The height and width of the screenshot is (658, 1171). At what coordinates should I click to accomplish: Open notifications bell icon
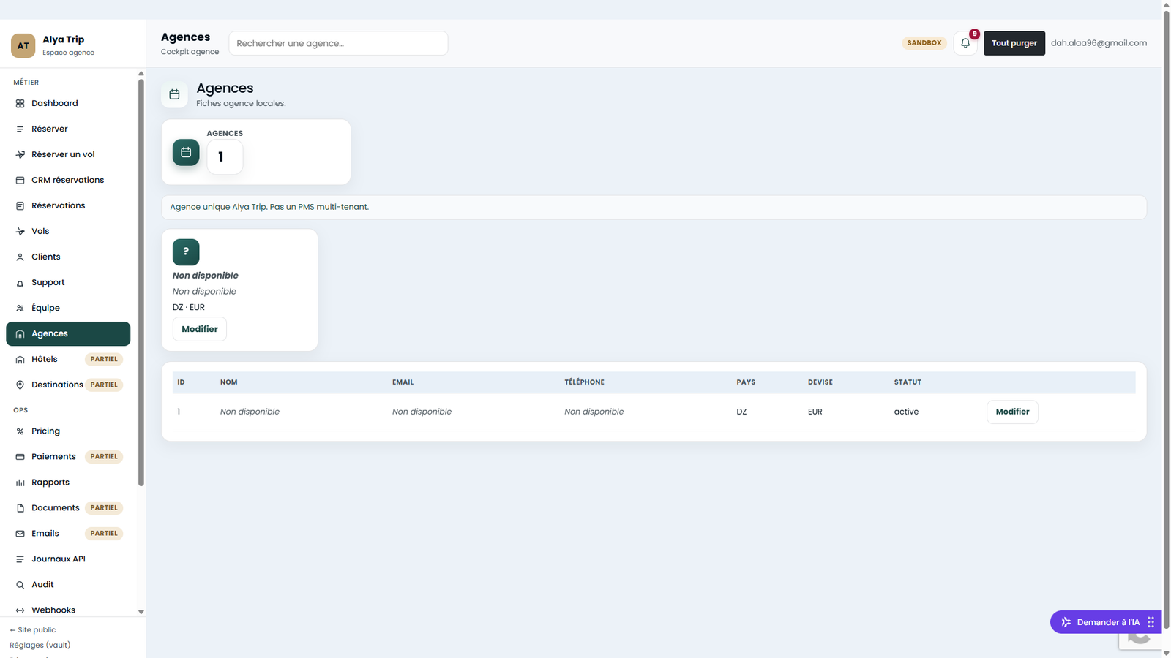tap(965, 43)
